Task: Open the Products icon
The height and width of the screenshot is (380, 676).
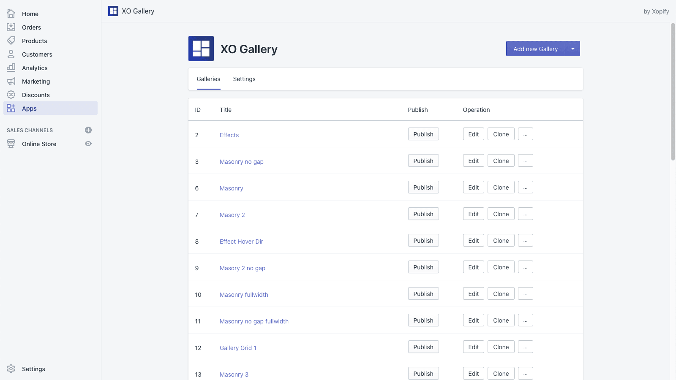Action: click(x=11, y=41)
